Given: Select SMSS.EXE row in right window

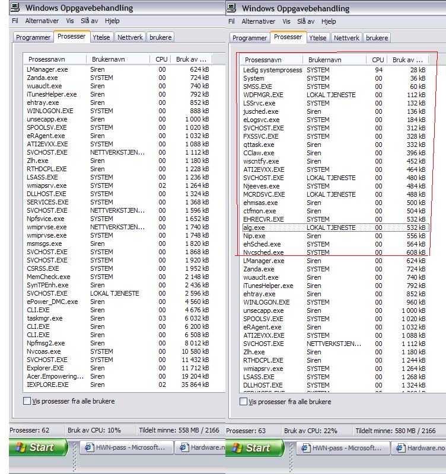Looking at the screenshot, I should click(334, 87).
